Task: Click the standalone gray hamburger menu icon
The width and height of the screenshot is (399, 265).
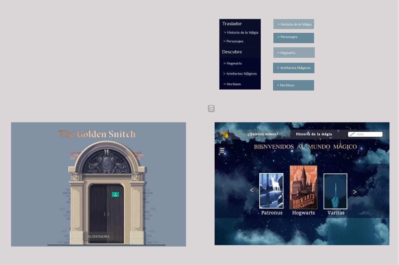Action: (211, 109)
